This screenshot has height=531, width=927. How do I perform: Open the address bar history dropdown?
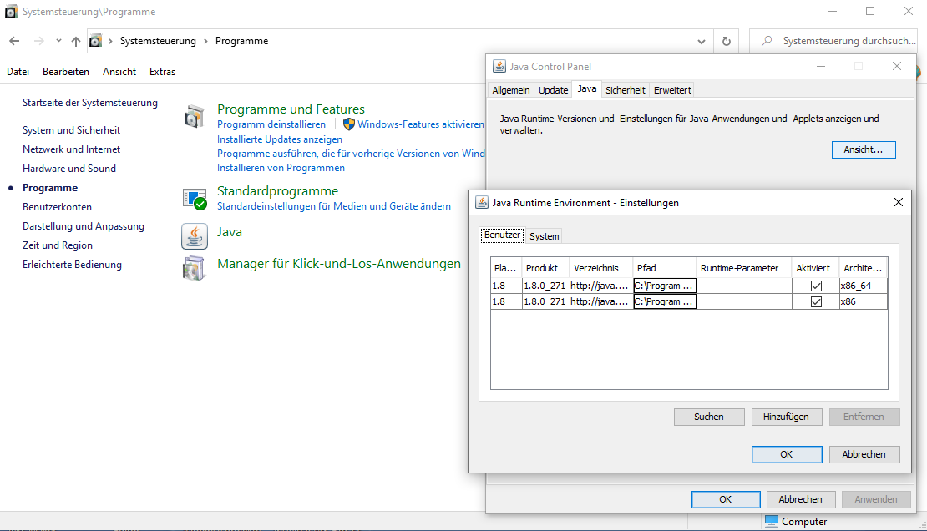point(702,41)
